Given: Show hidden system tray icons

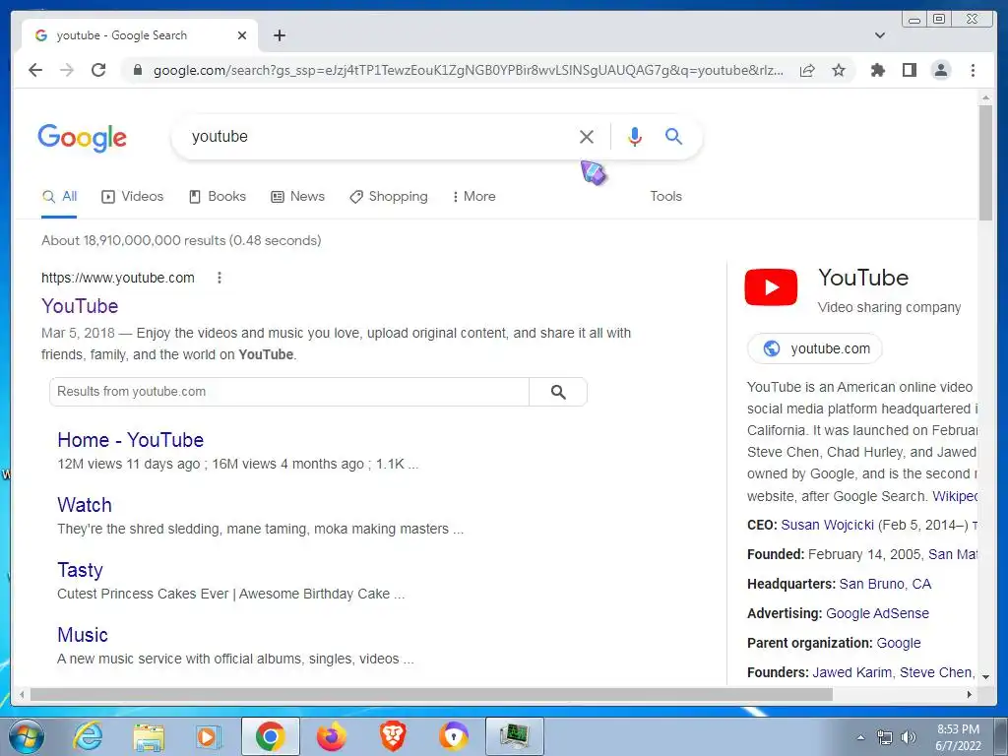Looking at the screenshot, I should point(860,737).
